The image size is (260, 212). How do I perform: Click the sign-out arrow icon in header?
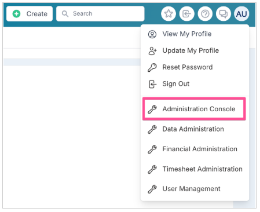click(186, 14)
